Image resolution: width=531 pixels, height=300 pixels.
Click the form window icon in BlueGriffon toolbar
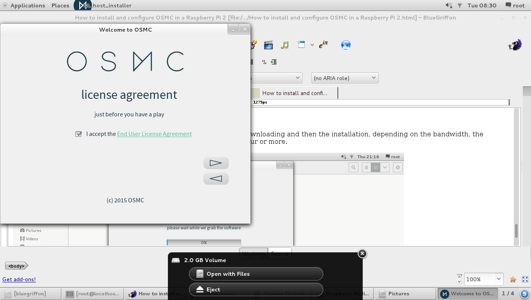click(301, 45)
